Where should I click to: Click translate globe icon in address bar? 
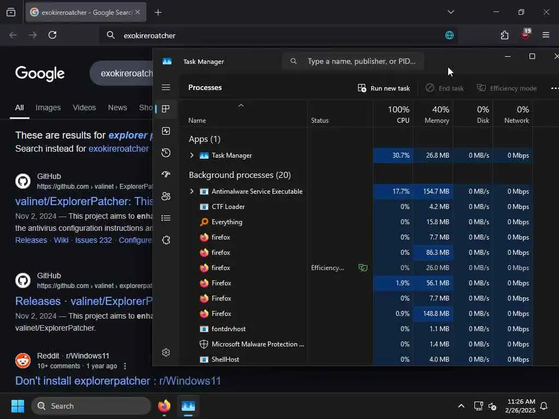coord(450,35)
